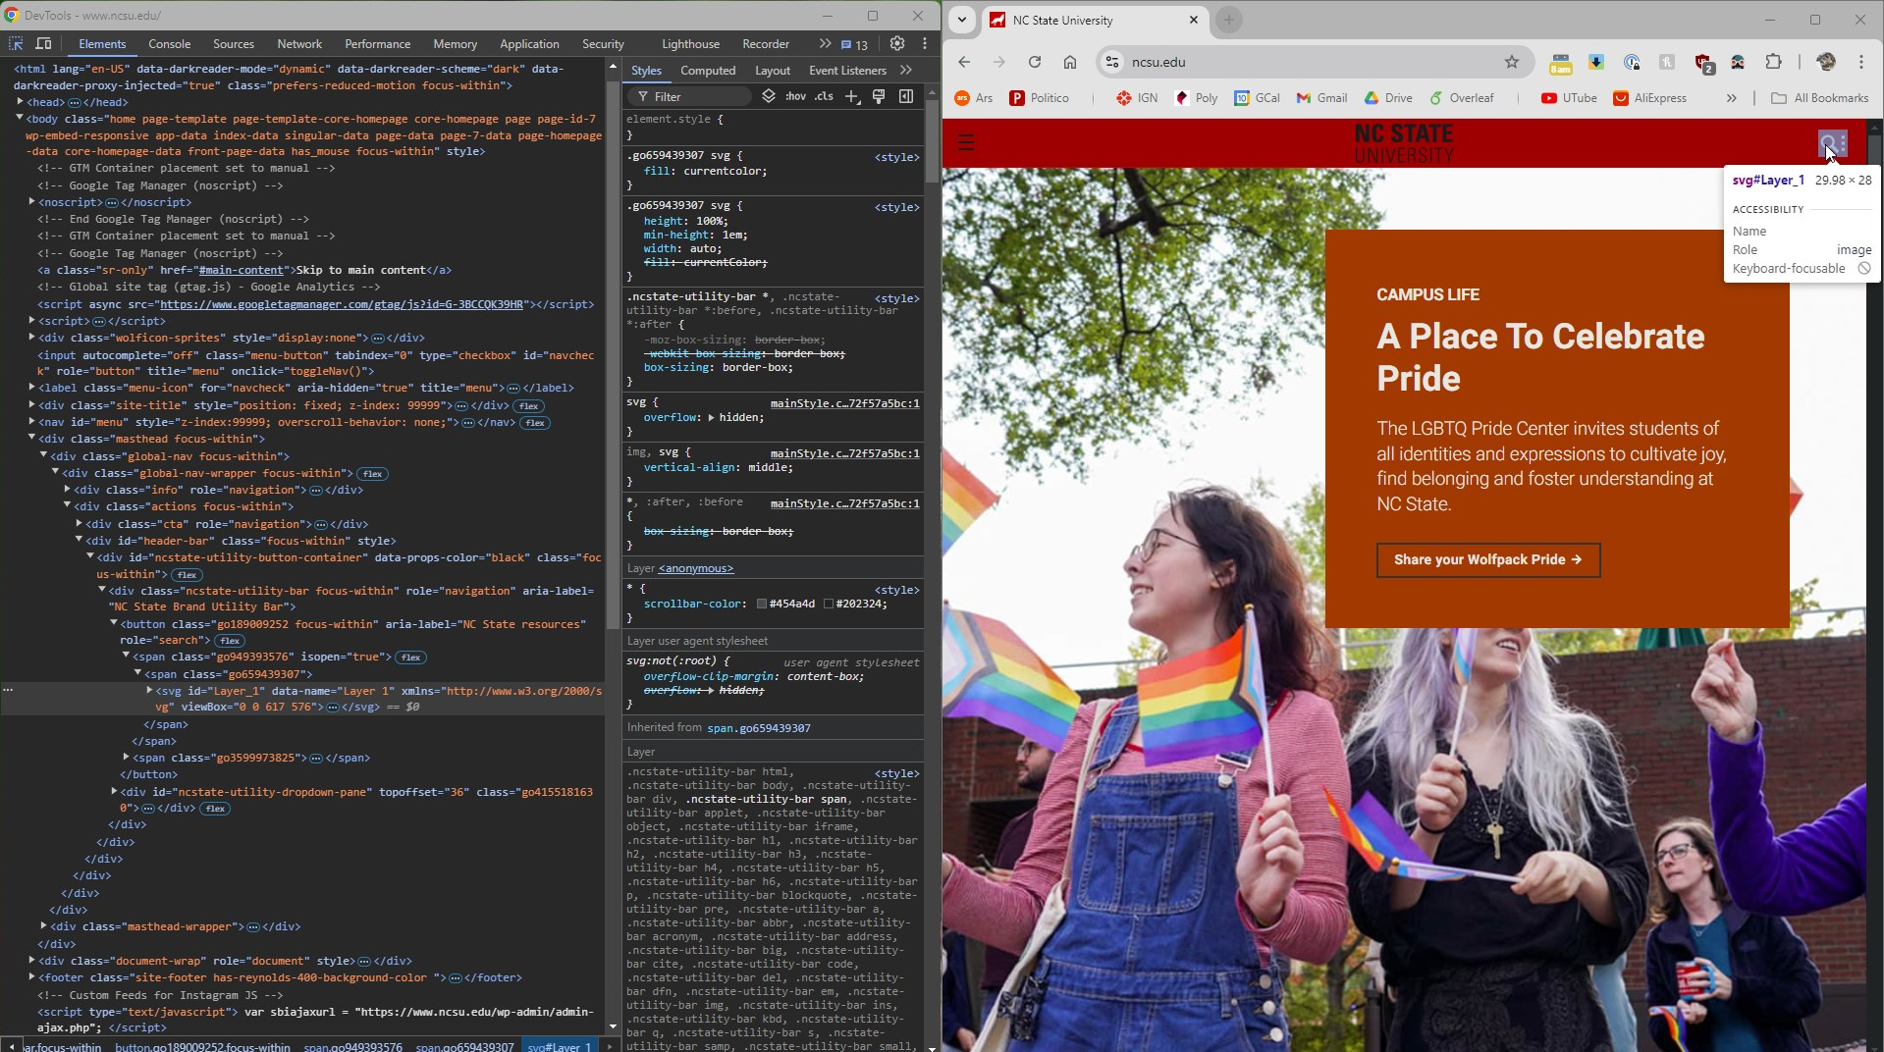Open the Politico bookmark
This screenshot has width=1884, height=1052.
click(1039, 98)
